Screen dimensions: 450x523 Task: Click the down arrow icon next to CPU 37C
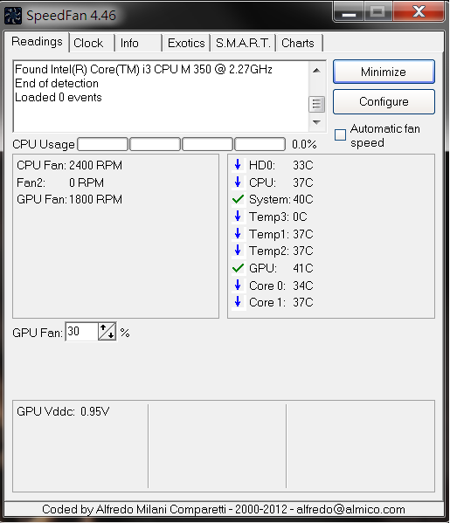pyautogui.click(x=238, y=182)
